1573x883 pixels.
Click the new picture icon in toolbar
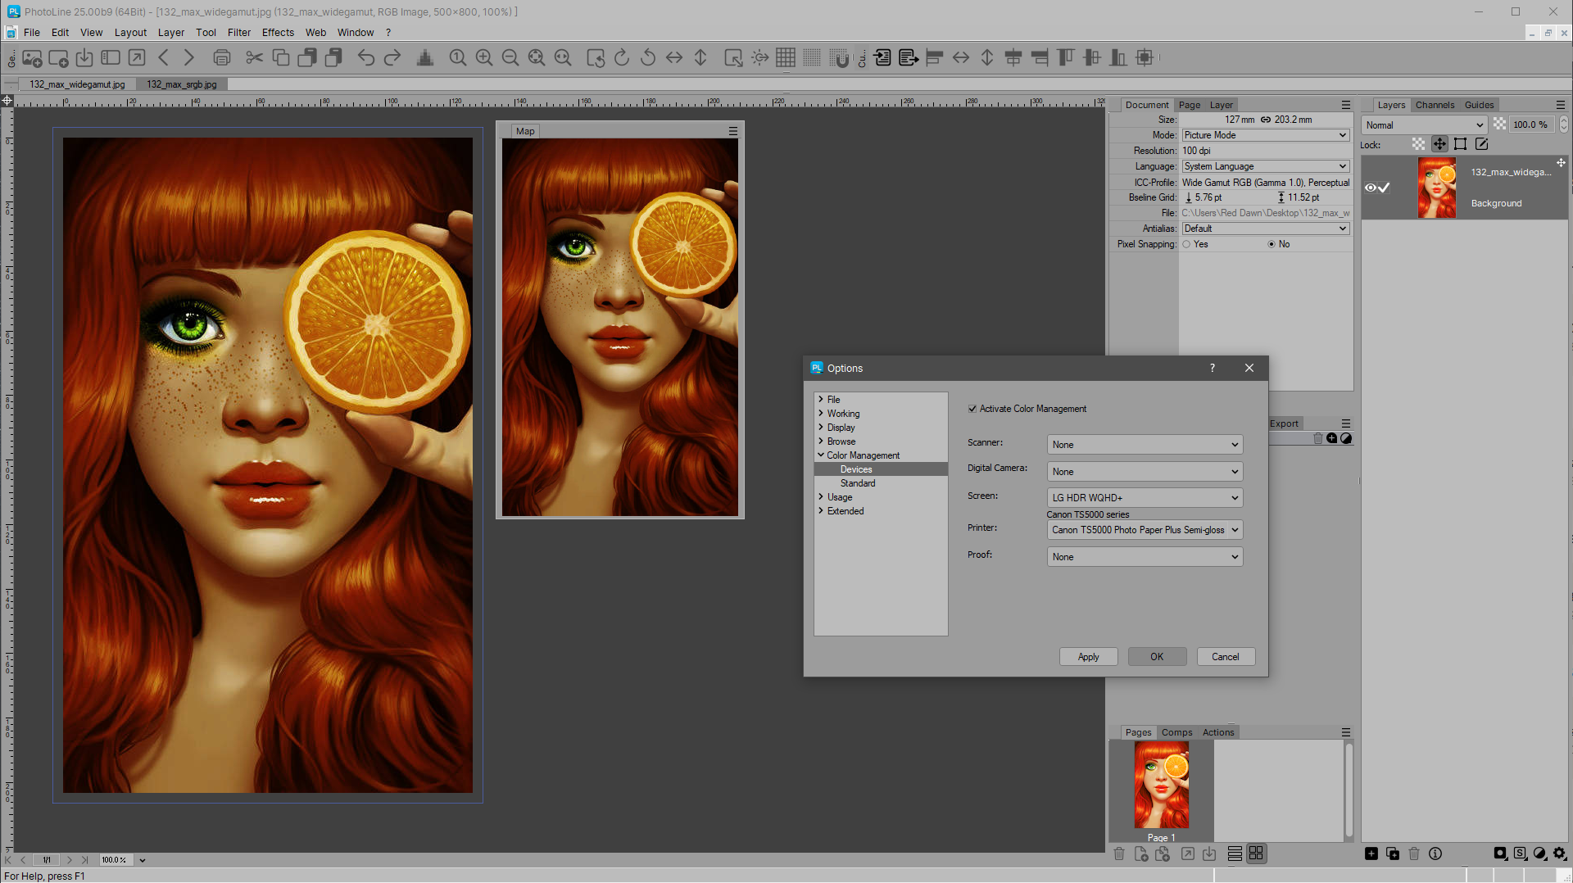click(x=32, y=57)
